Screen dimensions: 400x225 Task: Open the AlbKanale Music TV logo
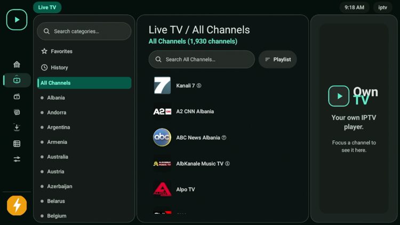point(162,164)
